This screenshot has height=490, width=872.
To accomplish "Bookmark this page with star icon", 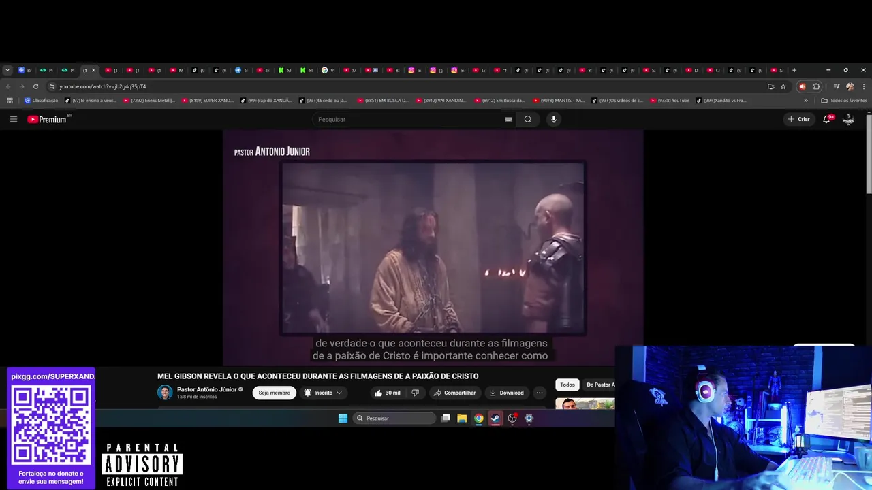I will click(x=783, y=86).
